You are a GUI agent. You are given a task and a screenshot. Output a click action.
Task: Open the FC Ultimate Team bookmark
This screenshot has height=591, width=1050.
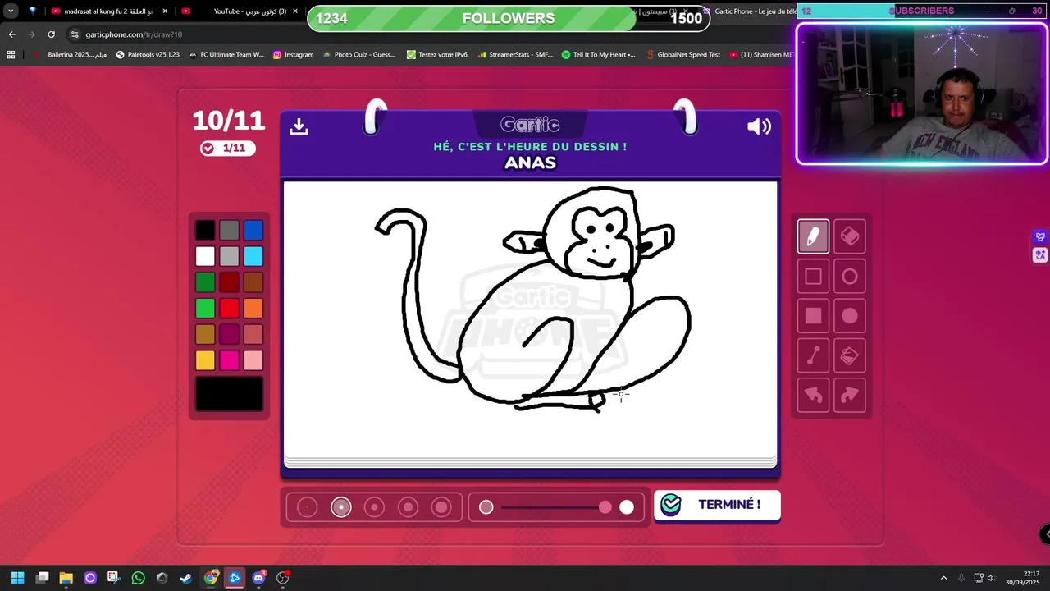point(226,55)
